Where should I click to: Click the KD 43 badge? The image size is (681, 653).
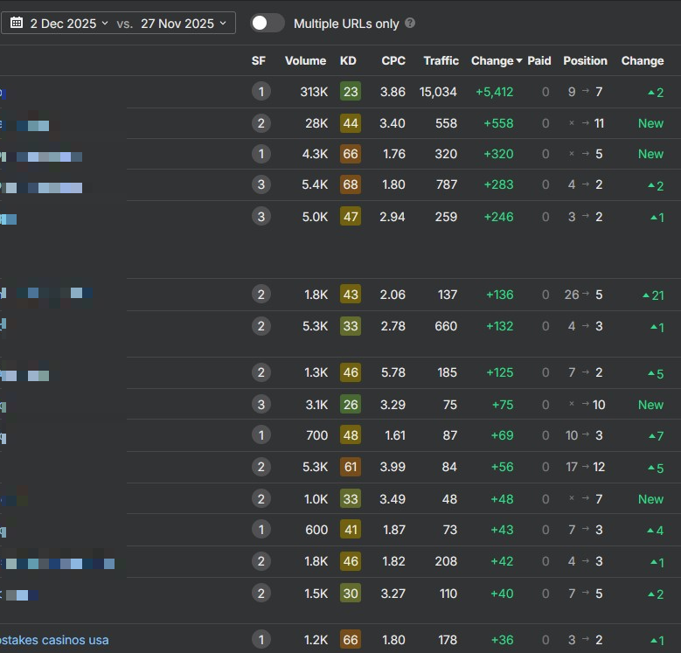tap(351, 295)
